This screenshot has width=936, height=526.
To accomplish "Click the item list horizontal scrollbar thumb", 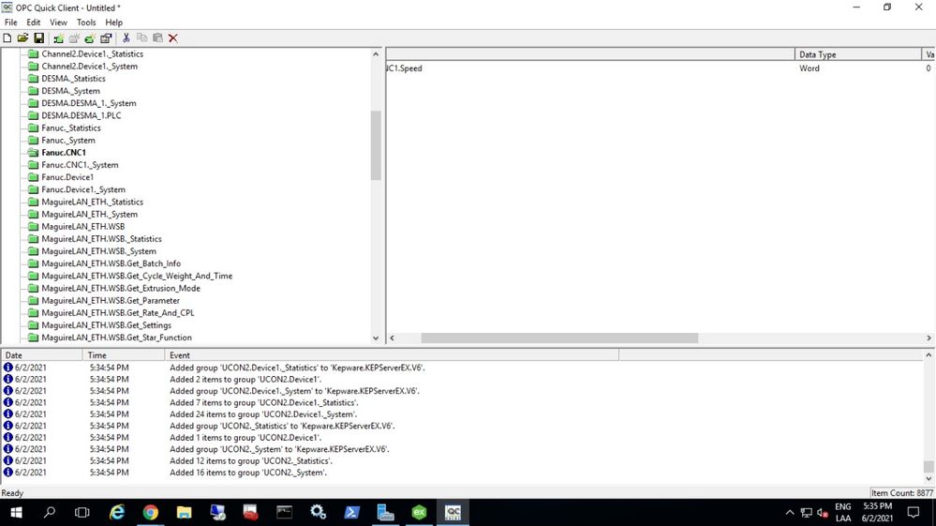I will click(559, 338).
